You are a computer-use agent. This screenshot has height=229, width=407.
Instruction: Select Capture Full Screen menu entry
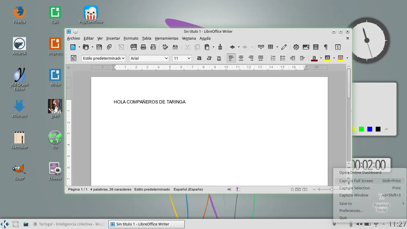(370, 181)
